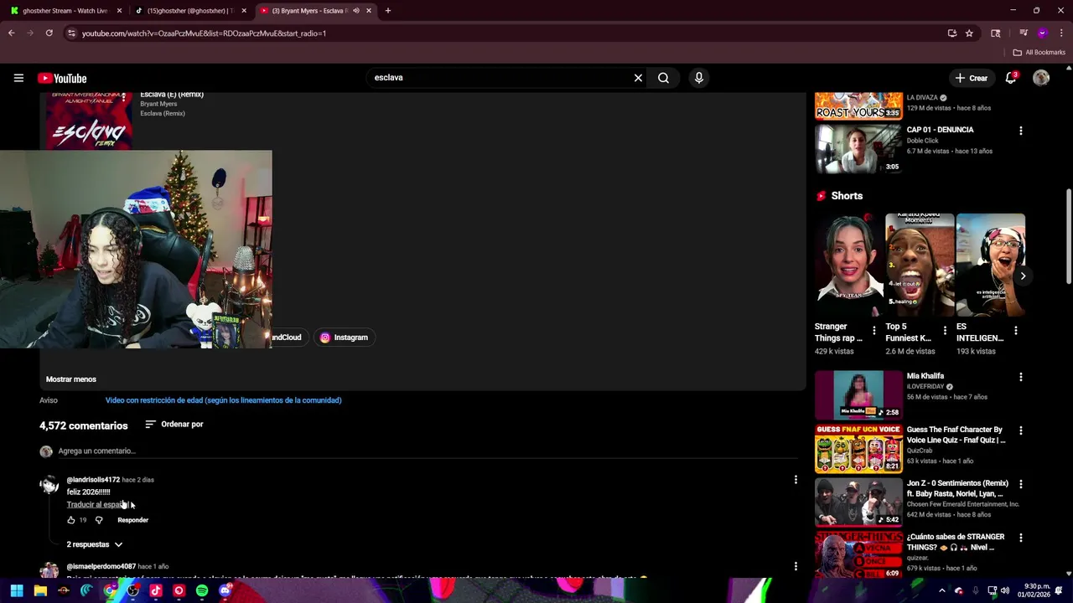Open Chrome media controls icon

click(x=1024, y=33)
